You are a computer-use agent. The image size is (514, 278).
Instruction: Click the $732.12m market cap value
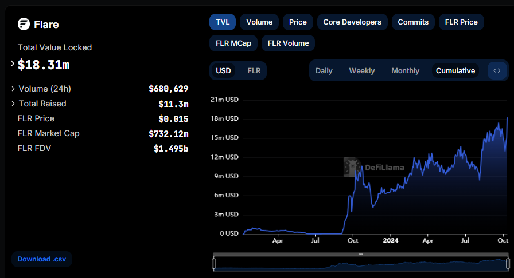[169, 134]
